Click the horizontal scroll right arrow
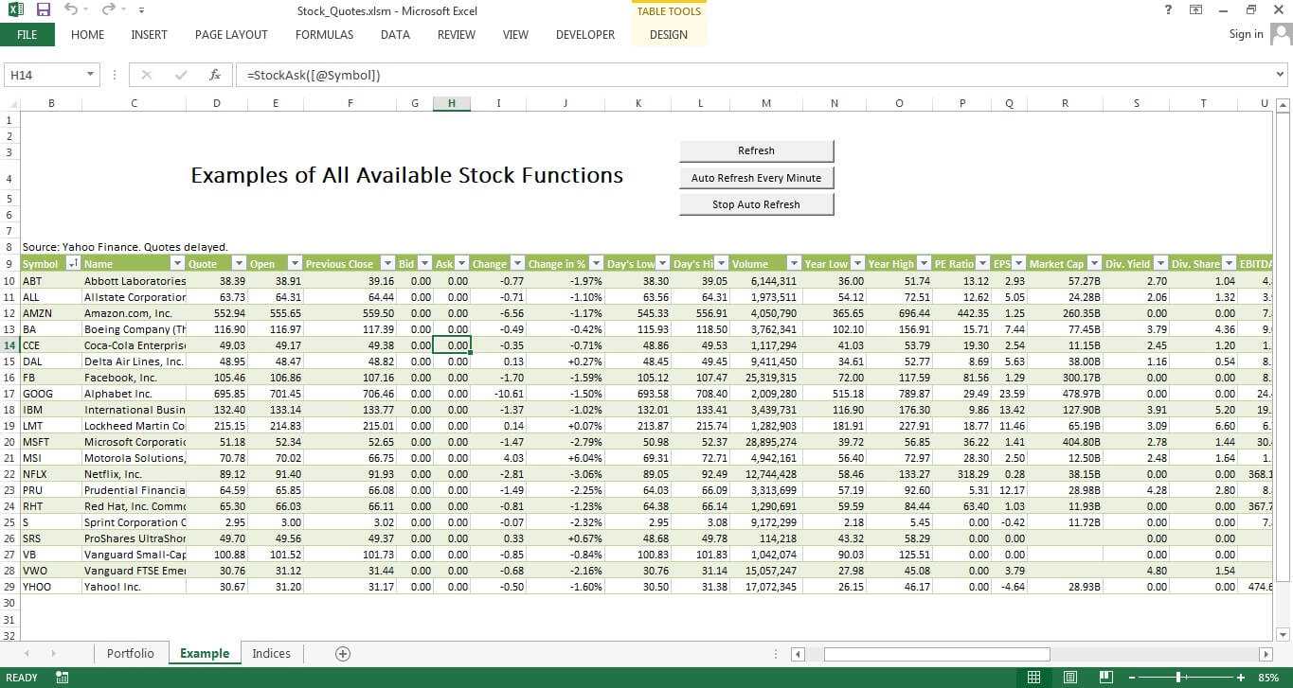1293x688 pixels. [x=1266, y=654]
